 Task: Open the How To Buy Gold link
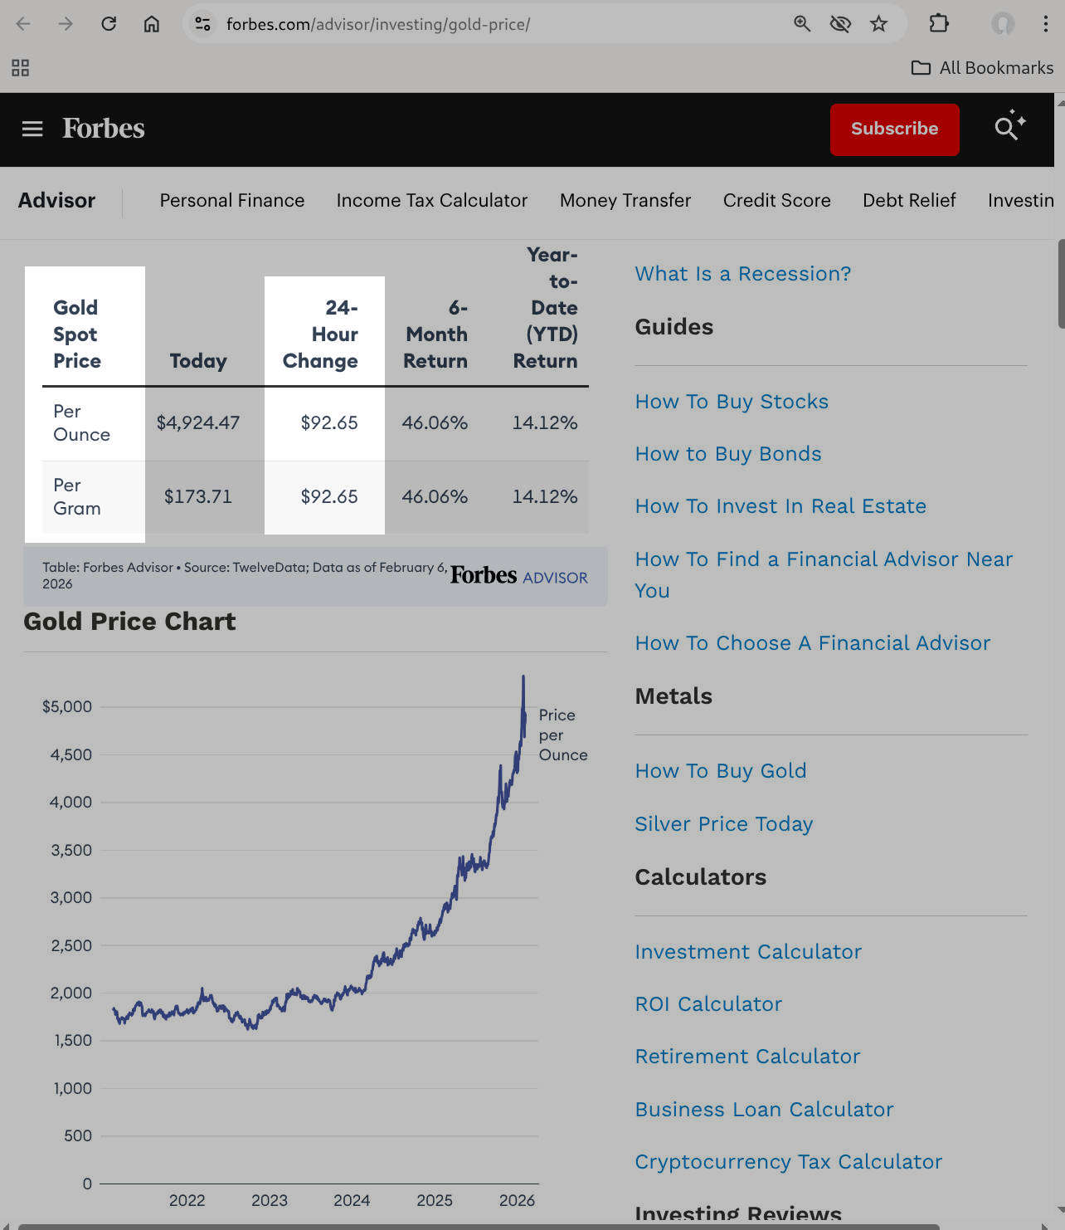(x=721, y=771)
